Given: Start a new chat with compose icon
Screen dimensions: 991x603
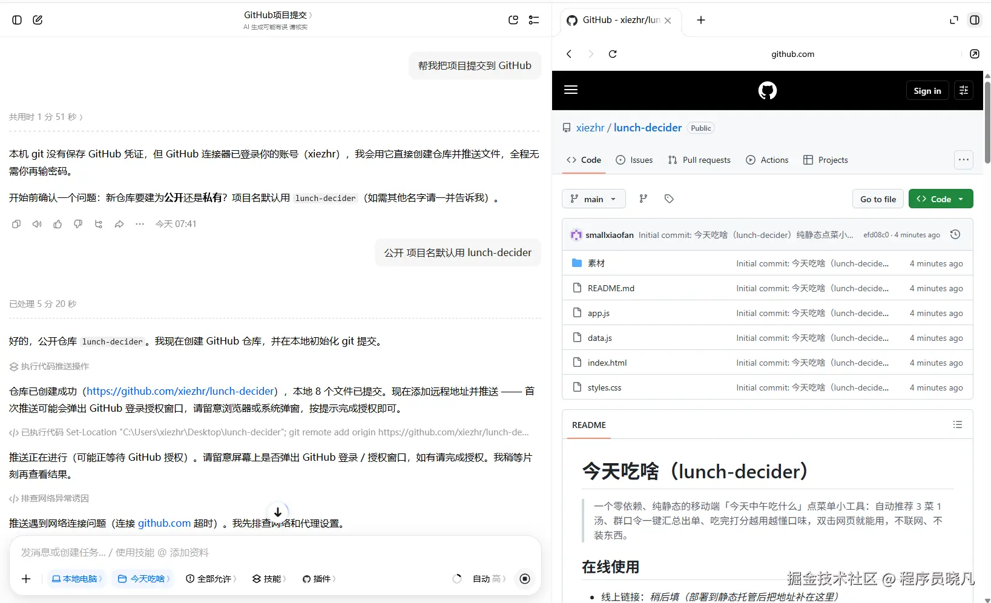Looking at the screenshot, I should (38, 20).
